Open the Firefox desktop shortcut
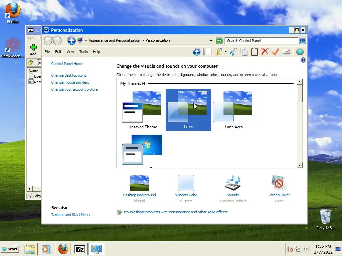 pyautogui.click(x=13, y=13)
